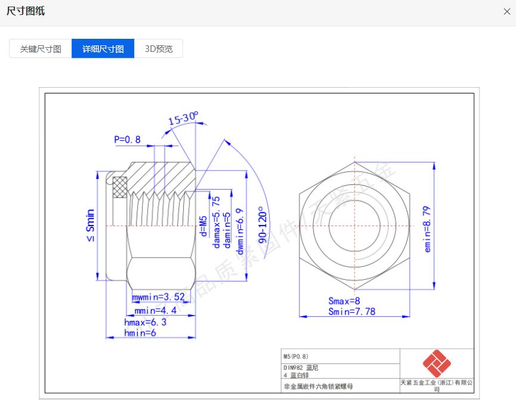Viewport: 516px width, 410px height.
Task: Click the mwmin=3.52 dimension label
Action: (158, 297)
